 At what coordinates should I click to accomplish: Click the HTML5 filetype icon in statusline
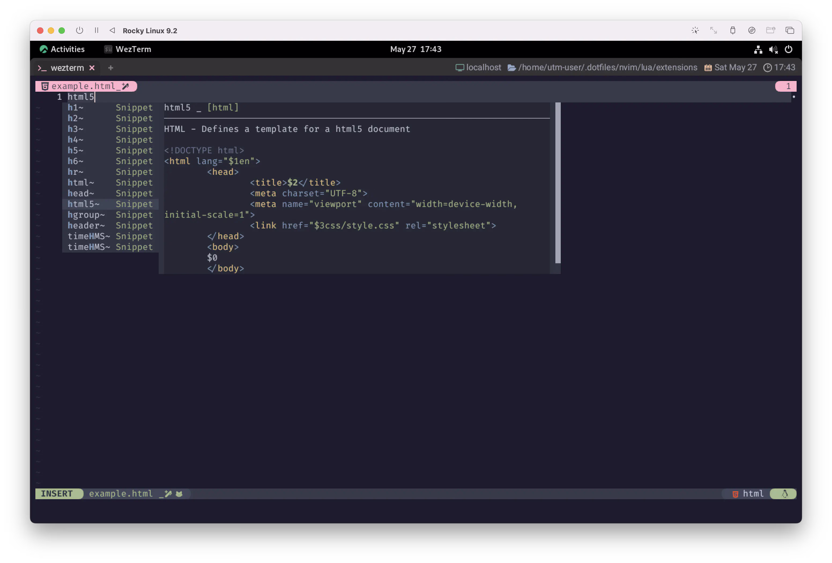tap(735, 494)
